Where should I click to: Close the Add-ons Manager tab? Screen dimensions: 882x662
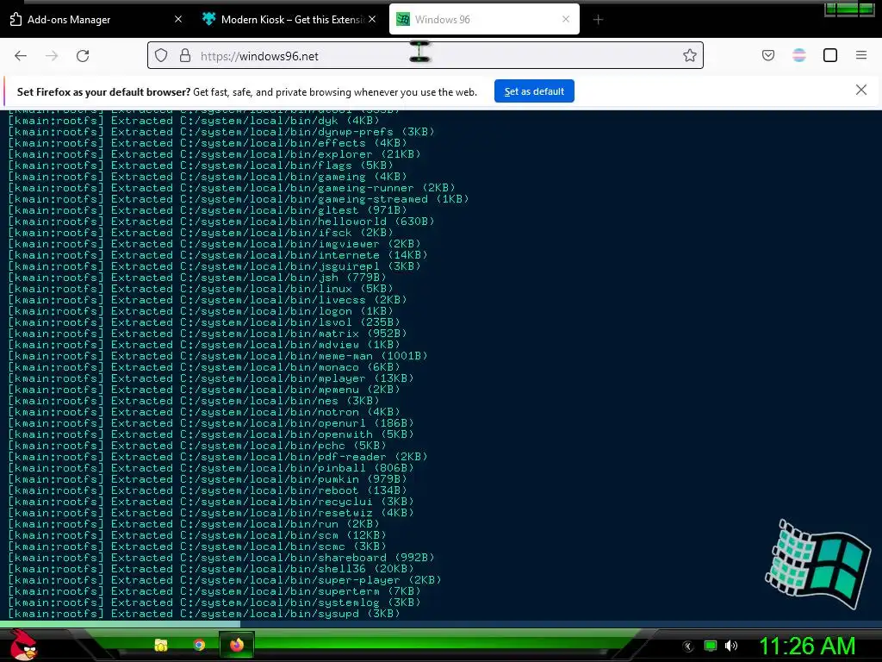click(x=178, y=20)
